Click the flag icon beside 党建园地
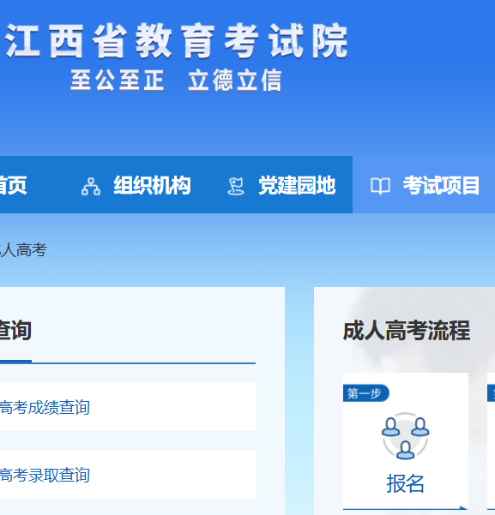This screenshot has height=515, width=495. (x=236, y=186)
